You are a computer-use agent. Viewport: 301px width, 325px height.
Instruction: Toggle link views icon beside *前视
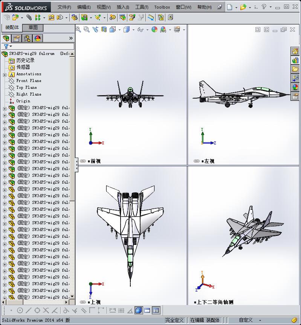83,161
